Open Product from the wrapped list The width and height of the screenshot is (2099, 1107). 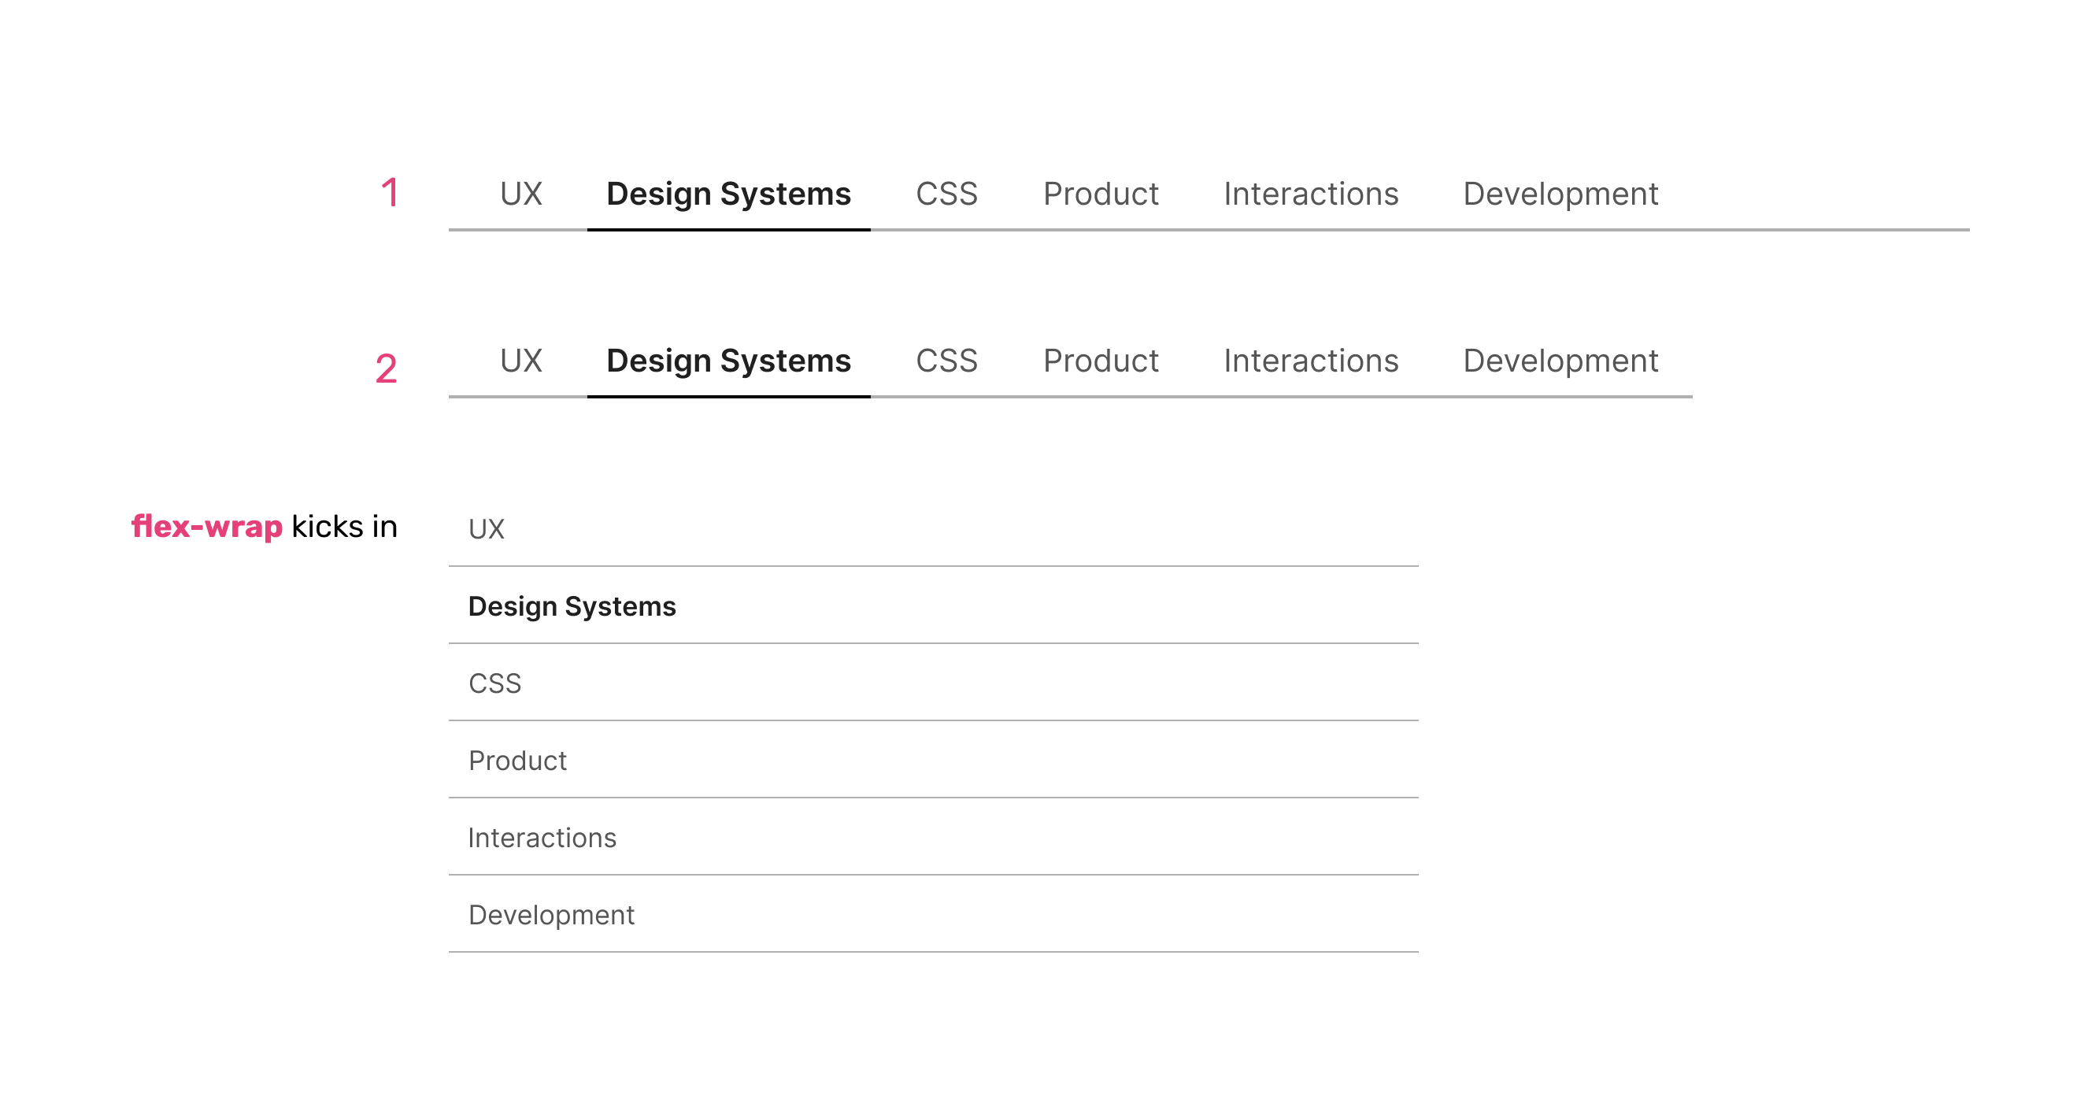[x=516, y=760]
